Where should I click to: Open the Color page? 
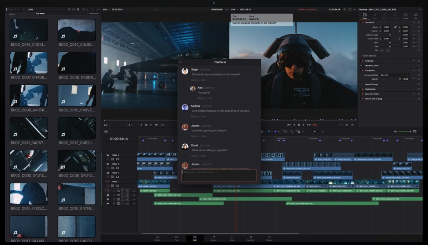[x=232, y=238]
